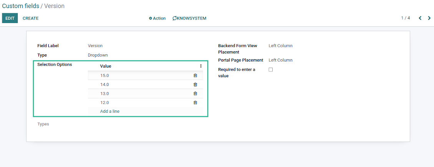Image resolution: width=434 pixels, height=167 pixels.
Task: Go to next record arrow
Action: point(429,18)
